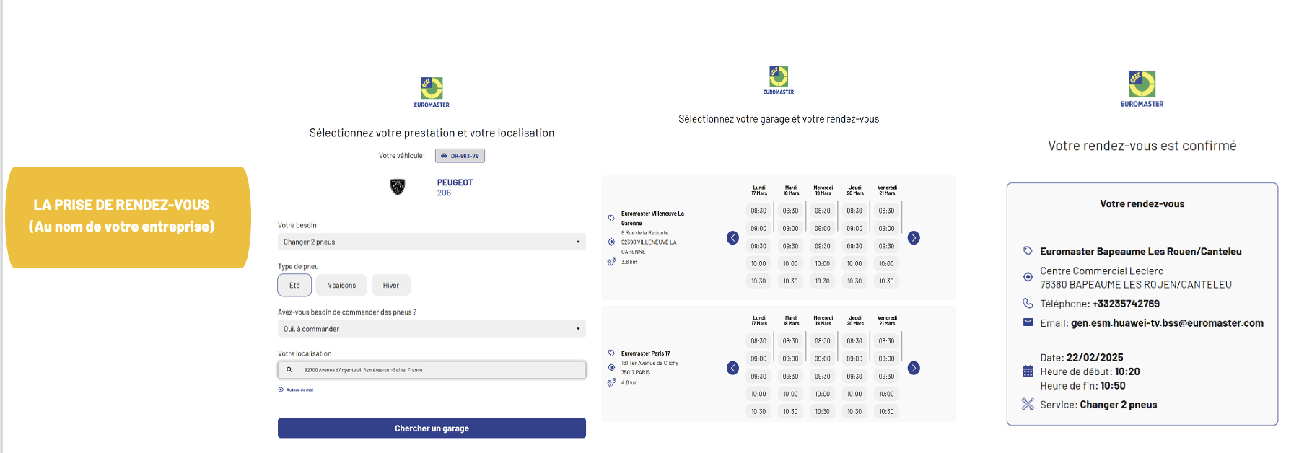The width and height of the screenshot is (1299, 453).
Task: Click Vendredi 21 Mars header for Villeneuve La Garenne
Action: (887, 190)
